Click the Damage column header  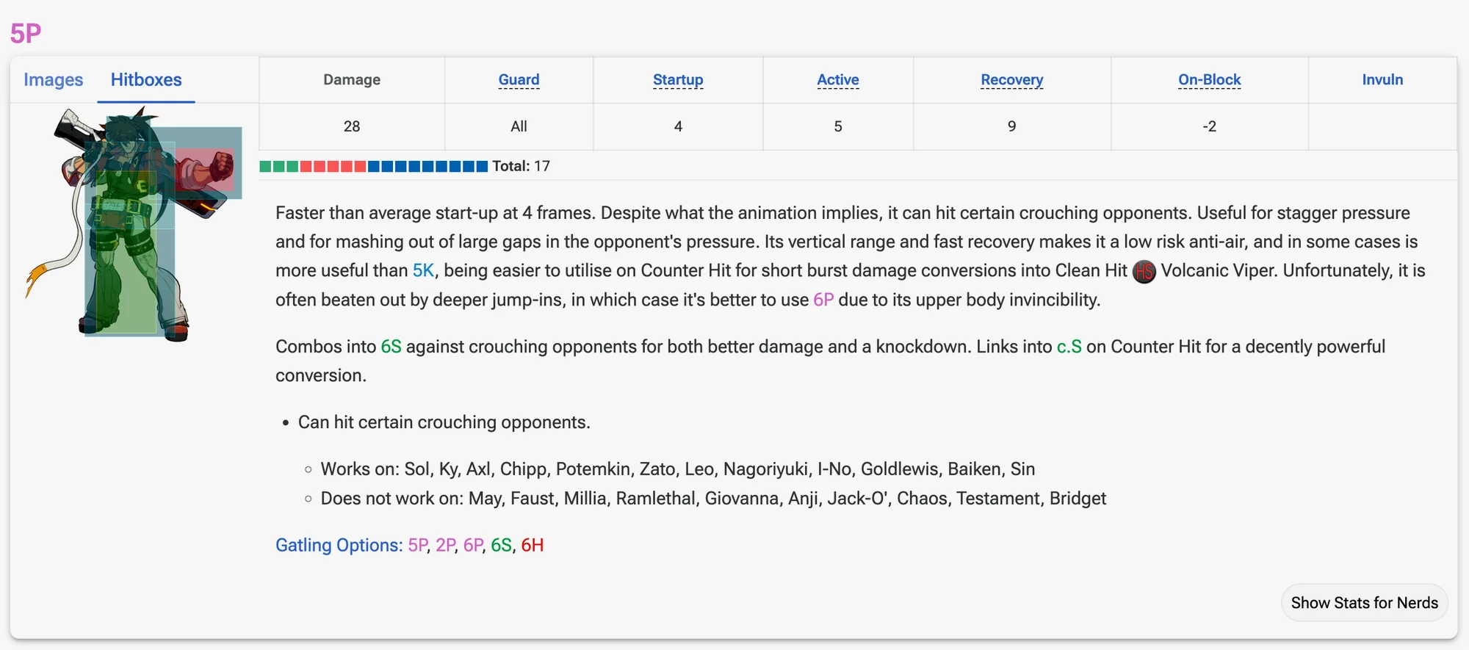[x=352, y=79]
